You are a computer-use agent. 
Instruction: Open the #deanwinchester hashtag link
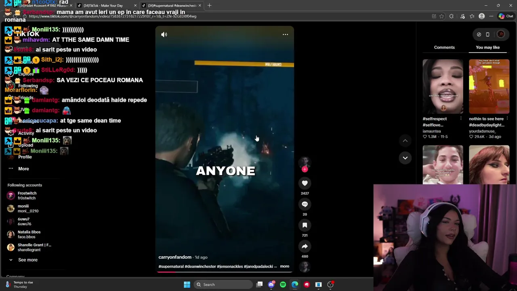tap(200, 266)
